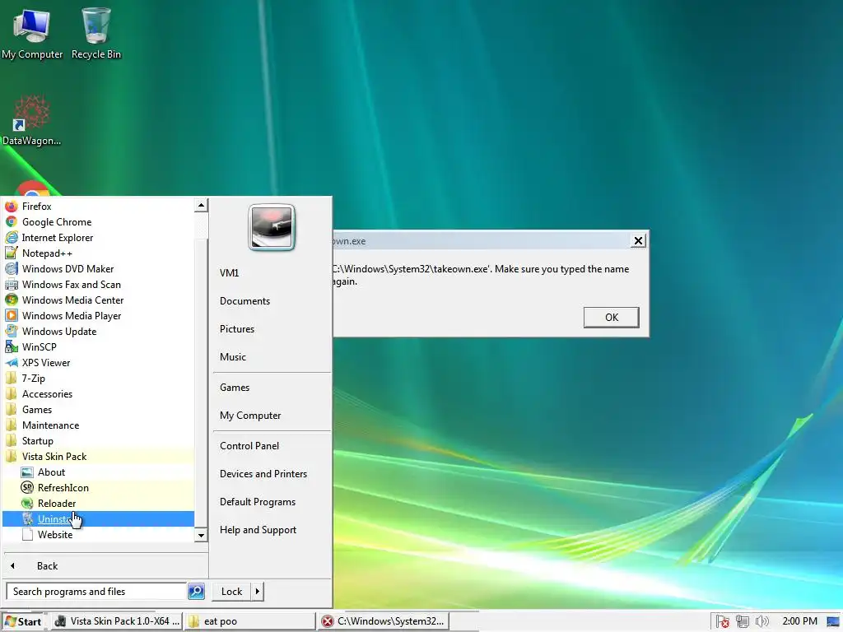Click the Show Desktop tray icon

coord(833,622)
